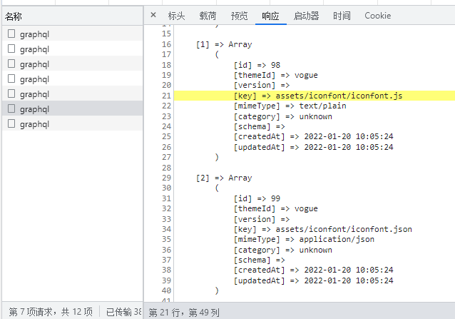The width and height of the screenshot is (455, 319).
Task: Open the 启动器 tab
Action: tap(306, 16)
